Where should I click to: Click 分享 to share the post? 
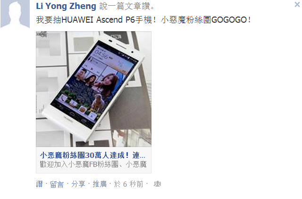pyautogui.click(x=78, y=184)
